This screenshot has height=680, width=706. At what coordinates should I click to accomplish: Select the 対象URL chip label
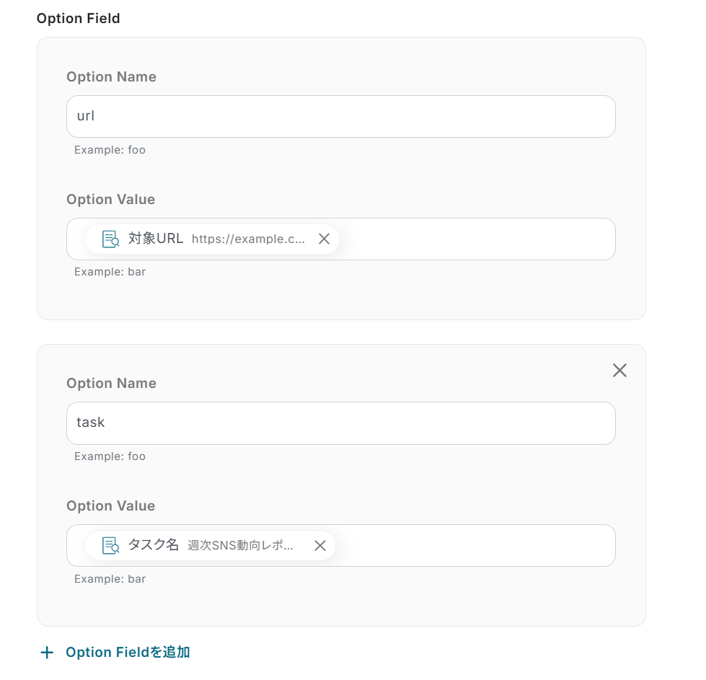pyautogui.click(x=156, y=239)
